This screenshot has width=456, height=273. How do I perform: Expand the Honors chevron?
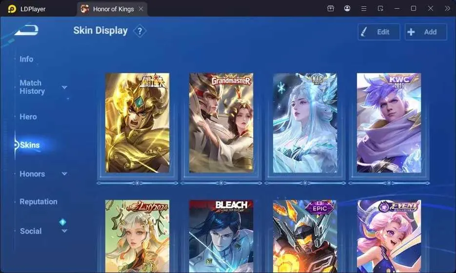(64, 174)
